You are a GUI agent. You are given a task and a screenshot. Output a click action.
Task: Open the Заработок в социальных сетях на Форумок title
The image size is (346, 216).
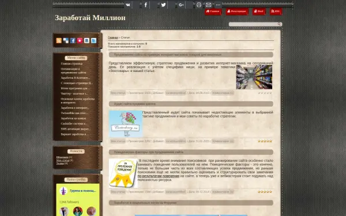tap(145, 203)
